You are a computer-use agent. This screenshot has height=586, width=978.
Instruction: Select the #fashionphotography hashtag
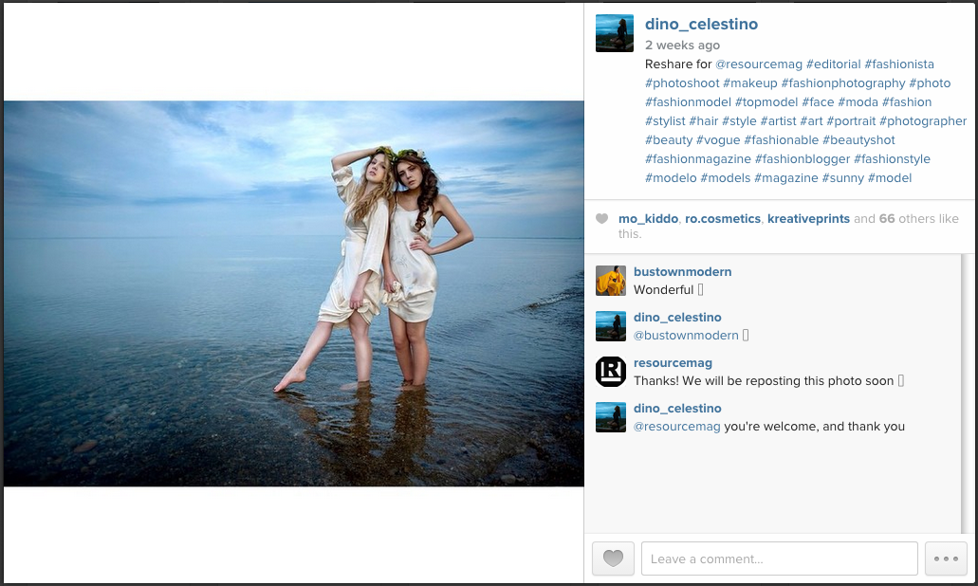click(842, 83)
